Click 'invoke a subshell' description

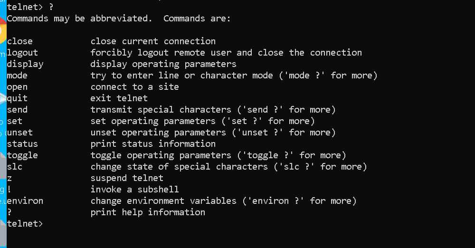click(x=135, y=190)
